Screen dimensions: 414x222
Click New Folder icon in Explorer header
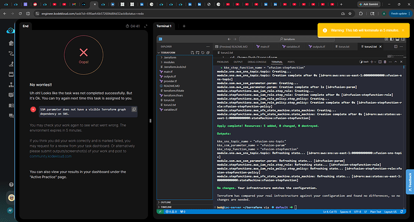[x=197, y=53]
